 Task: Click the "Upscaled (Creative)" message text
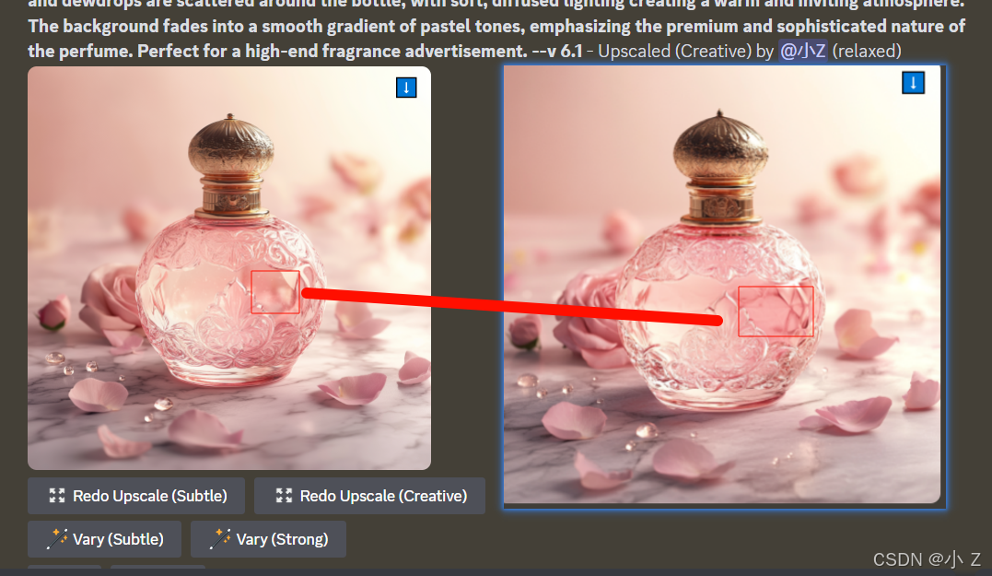pyautogui.click(x=674, y=51)
